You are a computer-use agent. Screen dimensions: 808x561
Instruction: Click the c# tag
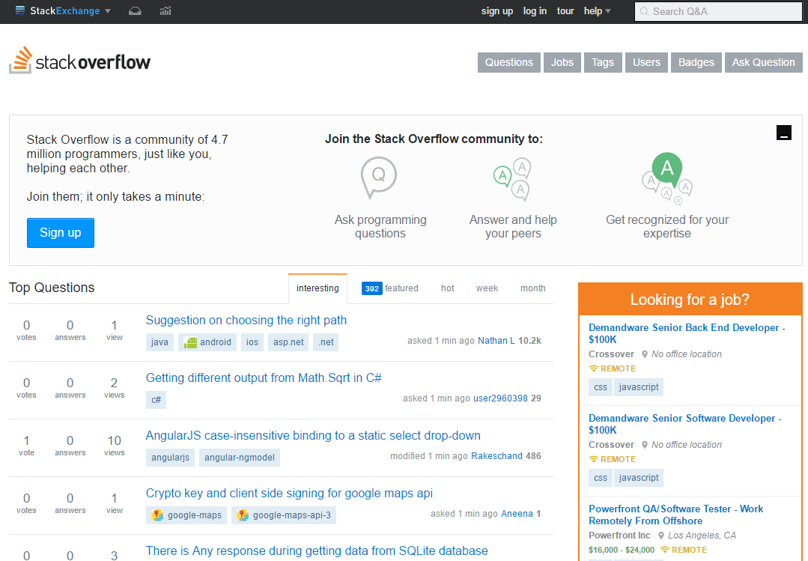tap(157, 400)
